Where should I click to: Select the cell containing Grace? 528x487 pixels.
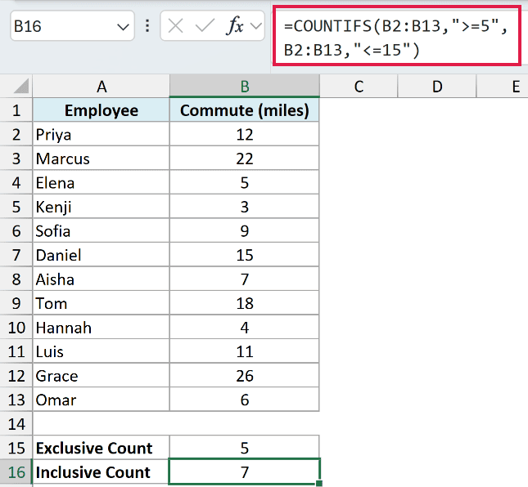(x=102, y=375)
